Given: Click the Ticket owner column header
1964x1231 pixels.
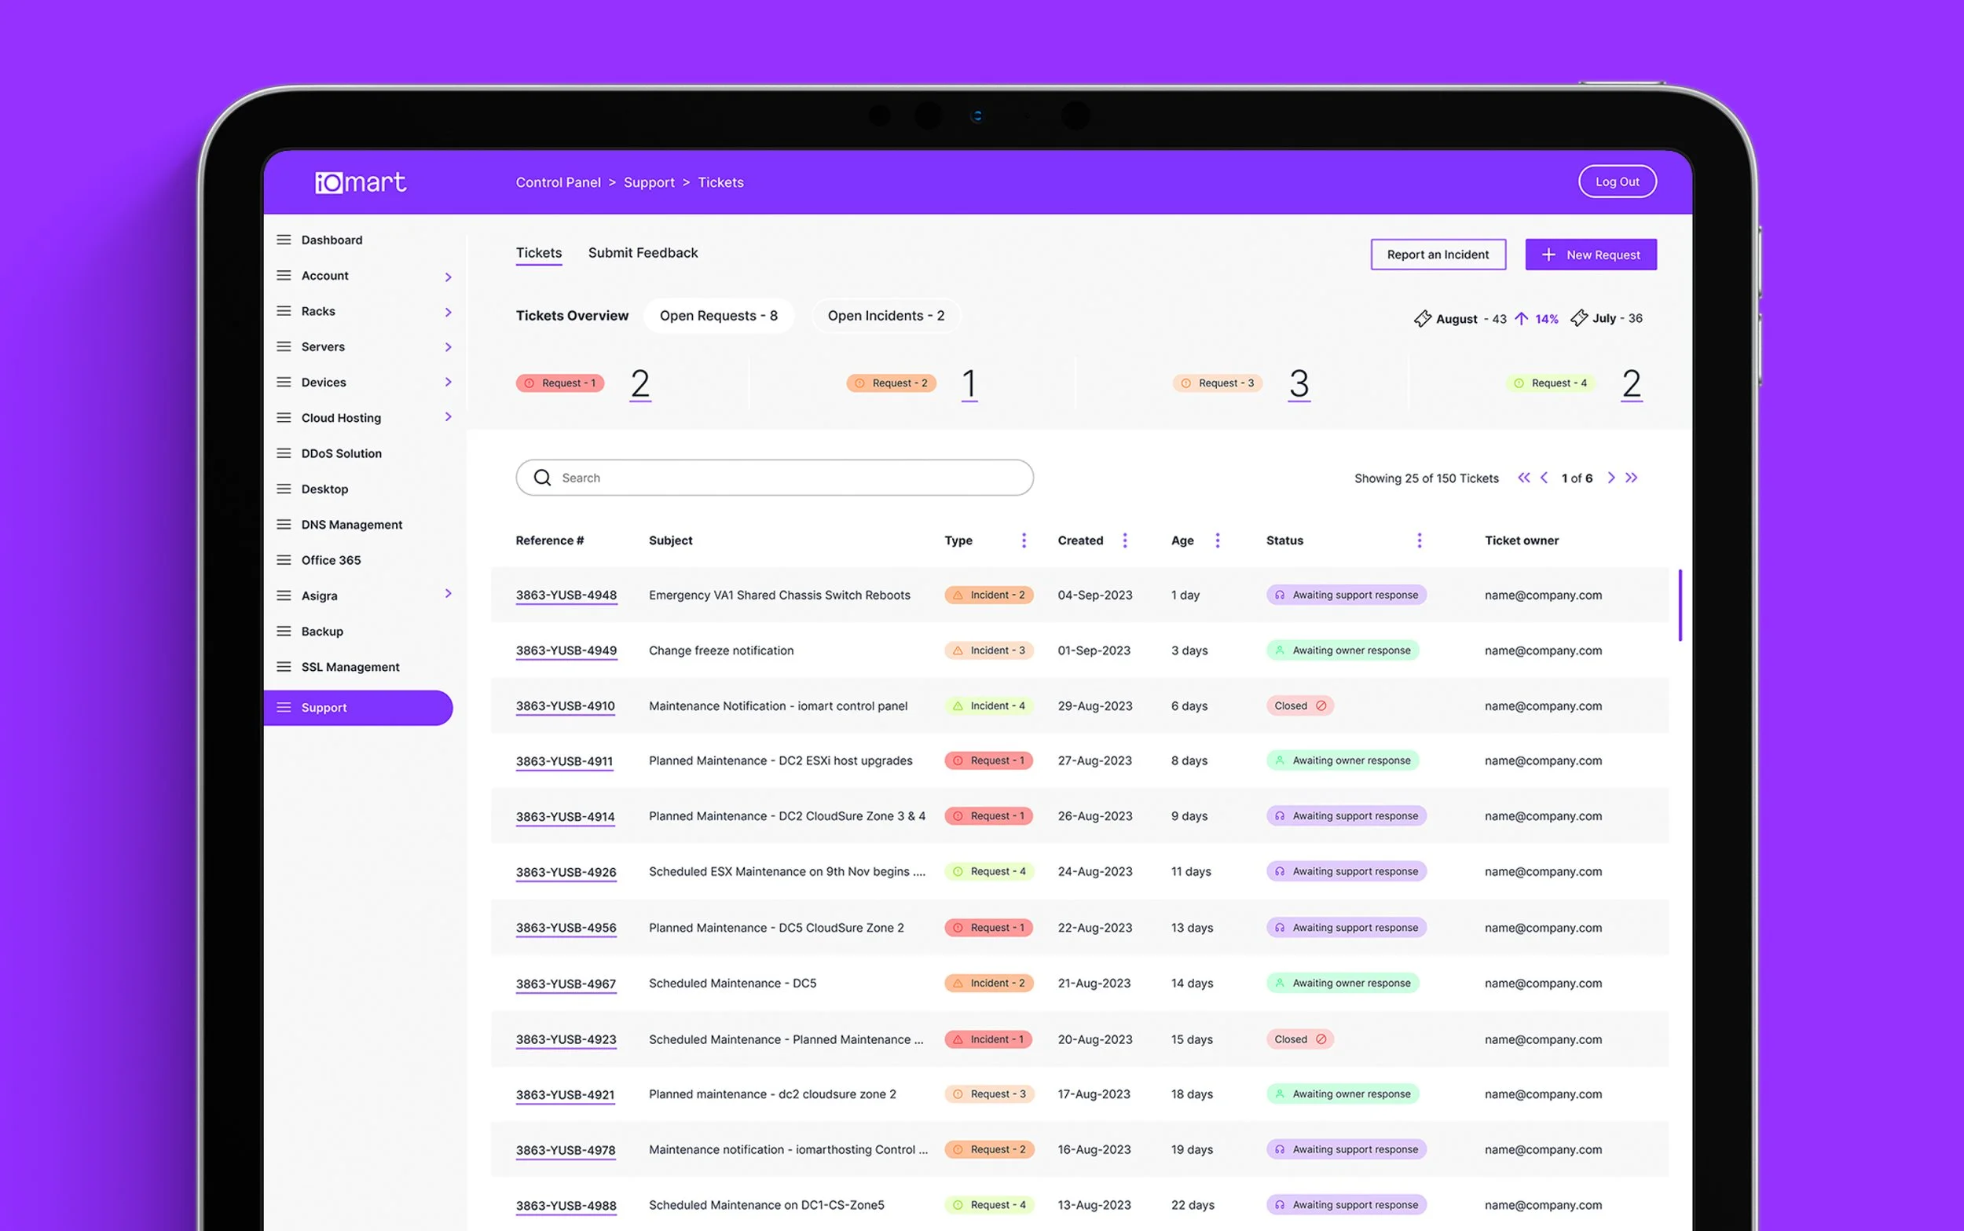Looking at the screenshot, I should pyautogui.click(x=1521, y=540).
